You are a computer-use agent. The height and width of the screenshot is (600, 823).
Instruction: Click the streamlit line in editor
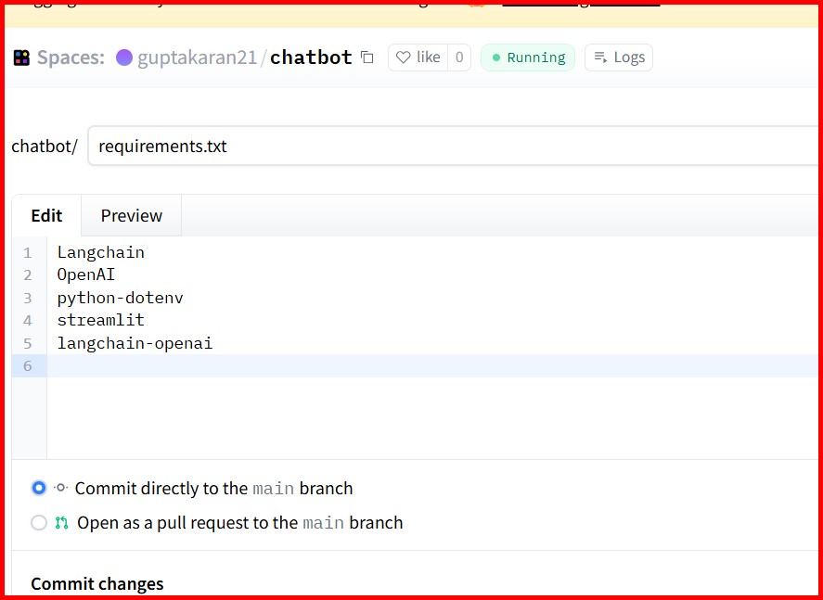tap(101, 320)
